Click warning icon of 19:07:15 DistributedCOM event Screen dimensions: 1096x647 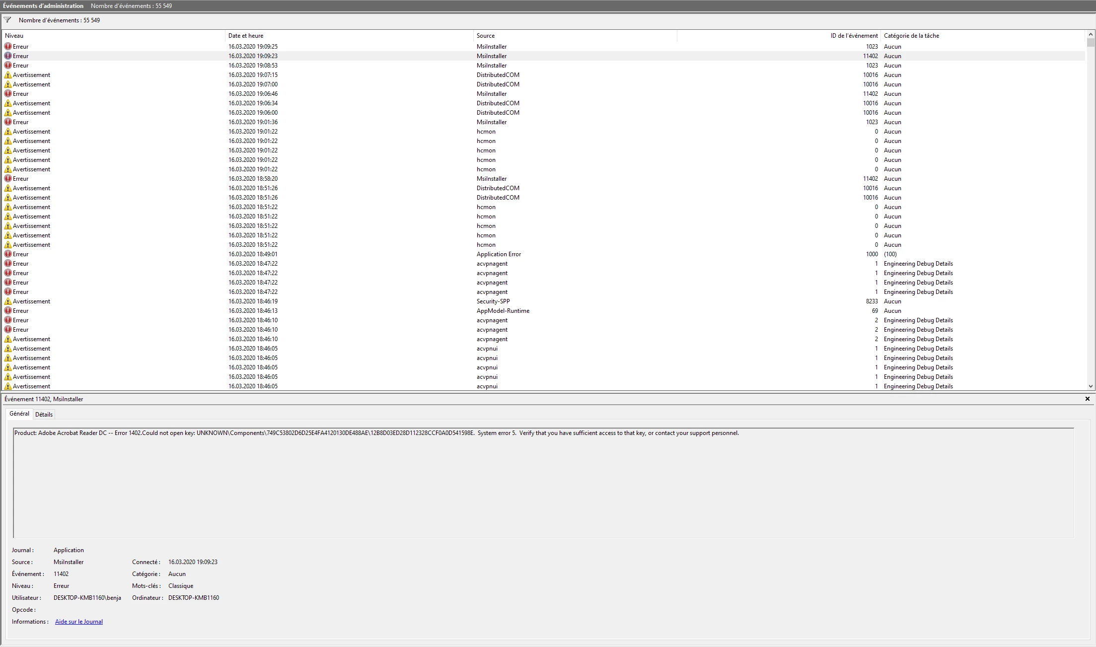pos(8,75)
